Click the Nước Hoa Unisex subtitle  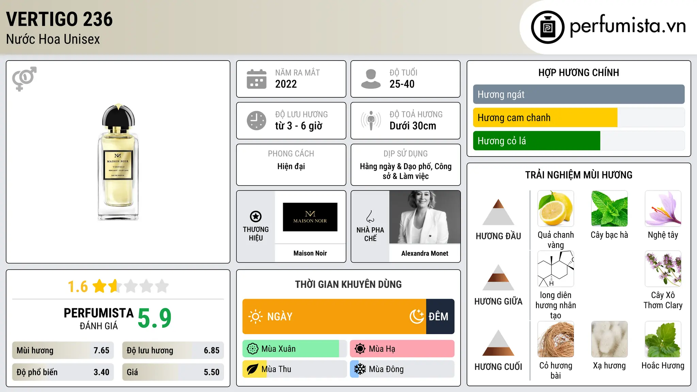click(53, 39)
